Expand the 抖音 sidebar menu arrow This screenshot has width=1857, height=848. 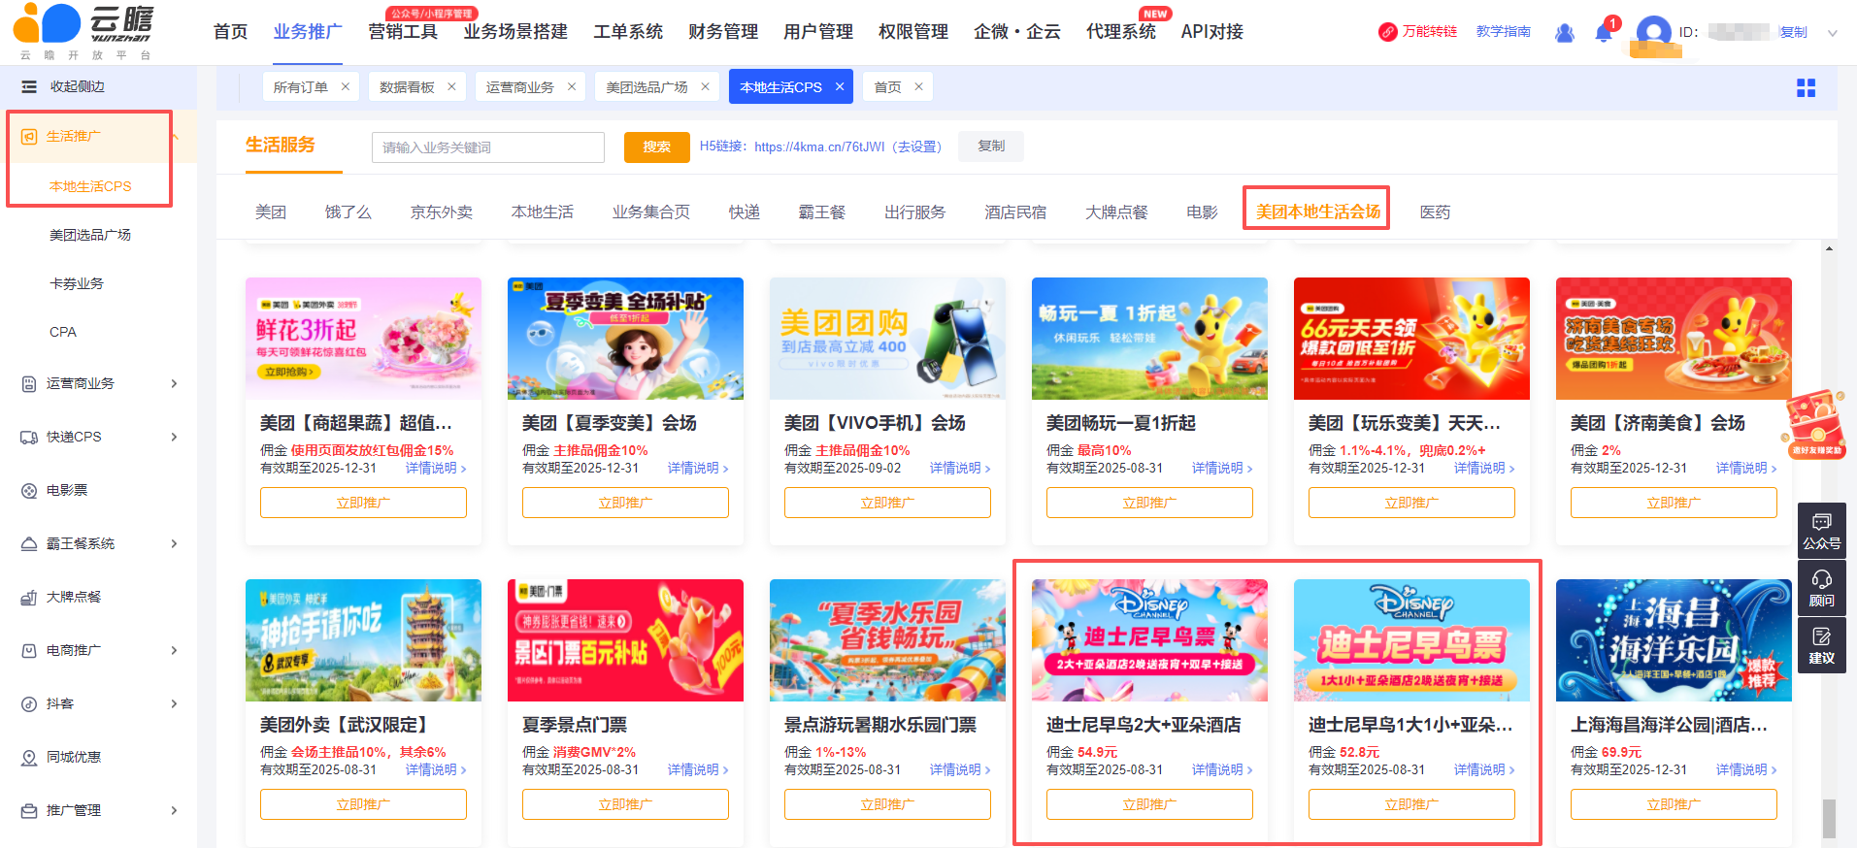174,703
